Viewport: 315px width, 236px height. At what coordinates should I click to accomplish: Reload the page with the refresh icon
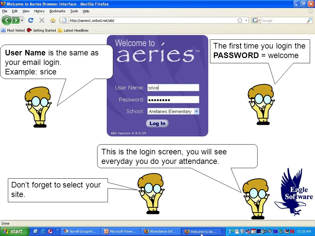[x=31, y=20]
